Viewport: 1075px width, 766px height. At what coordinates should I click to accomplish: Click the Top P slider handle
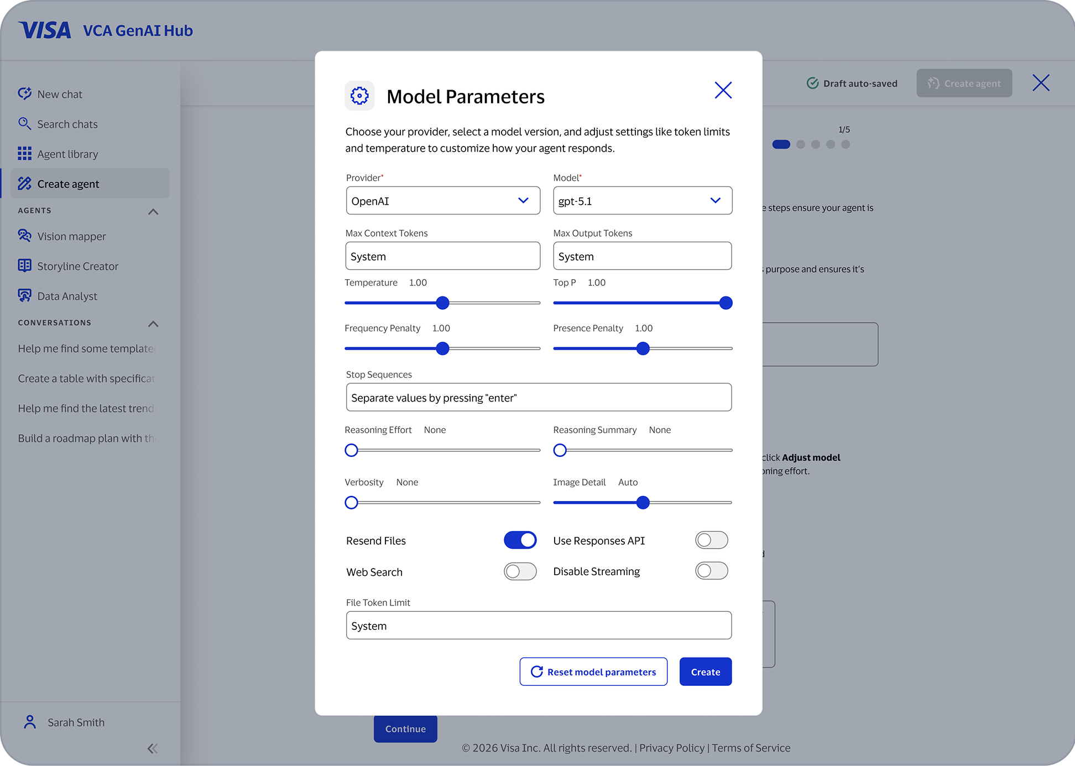pyautogui.click(x=726, y=303)
